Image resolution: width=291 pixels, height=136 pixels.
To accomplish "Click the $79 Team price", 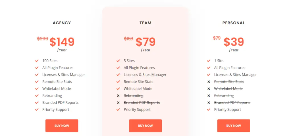I will [x=145, y=42].
